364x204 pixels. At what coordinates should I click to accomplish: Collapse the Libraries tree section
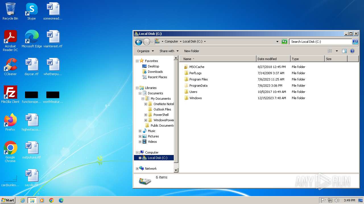point(137,88)
